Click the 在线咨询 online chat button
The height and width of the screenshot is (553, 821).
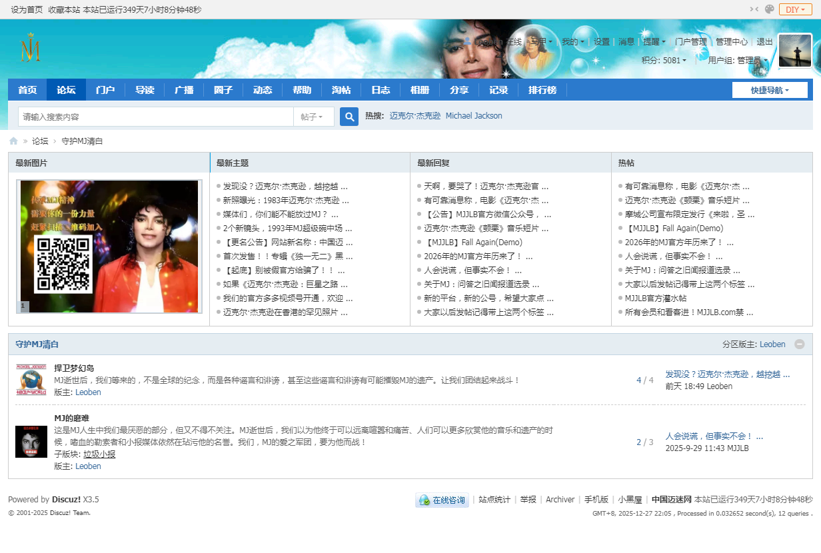click(442, 500)
